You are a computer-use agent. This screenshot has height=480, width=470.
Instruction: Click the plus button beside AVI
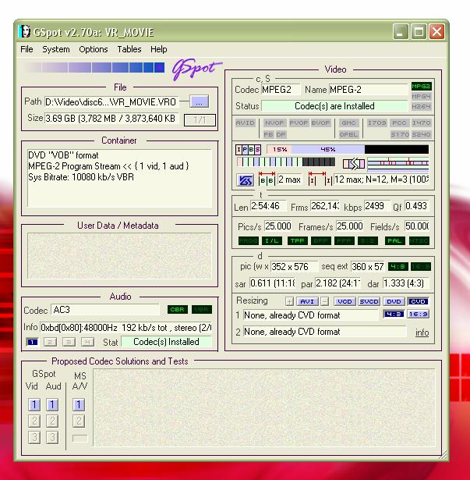[x=289, y=301]
